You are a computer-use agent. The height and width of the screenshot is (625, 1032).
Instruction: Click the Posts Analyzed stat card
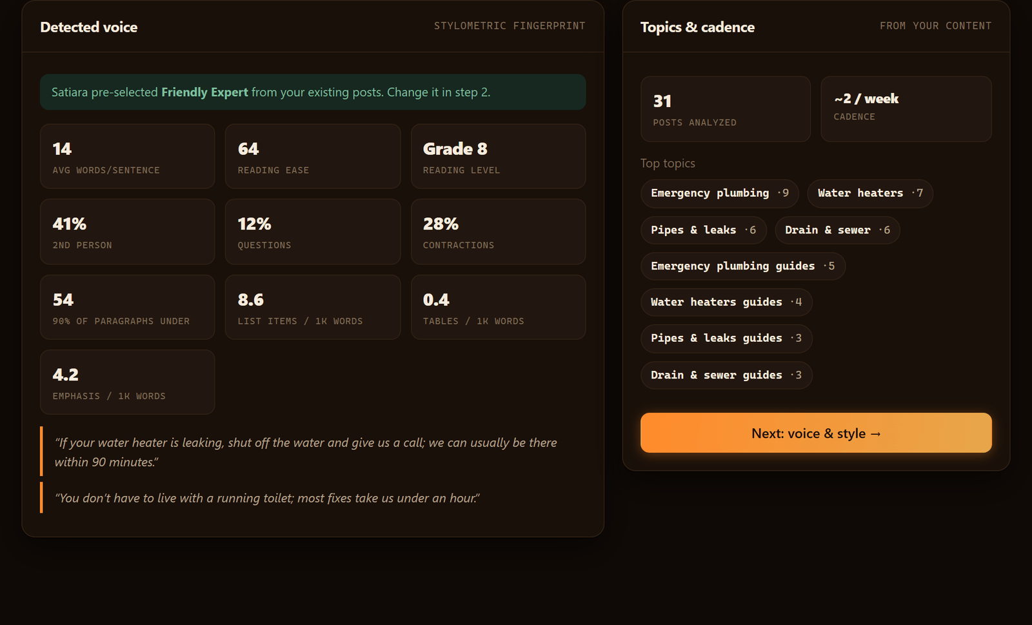pos(726,109)
